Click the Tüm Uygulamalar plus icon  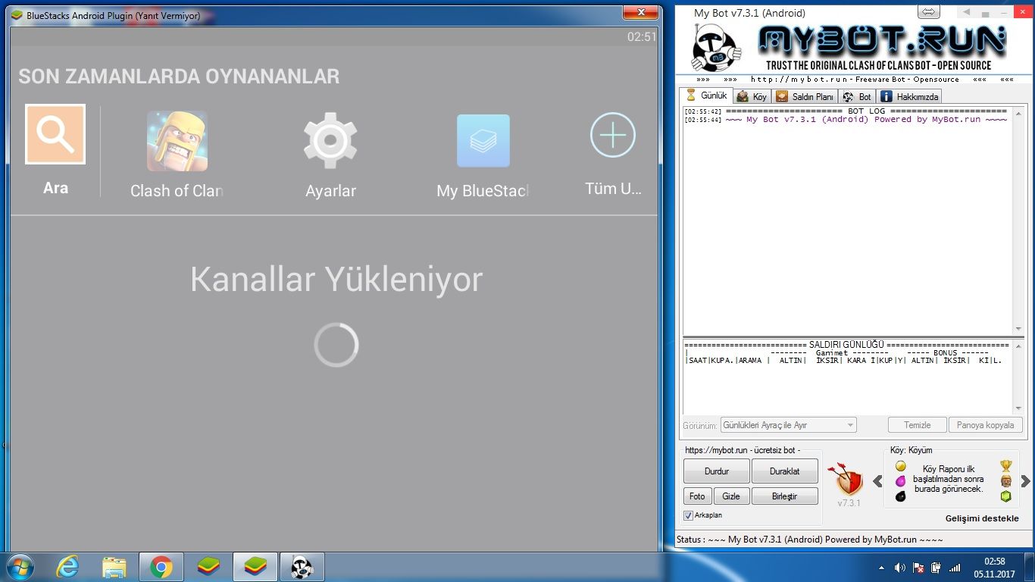pyautogui.click(x=612, y=135)
